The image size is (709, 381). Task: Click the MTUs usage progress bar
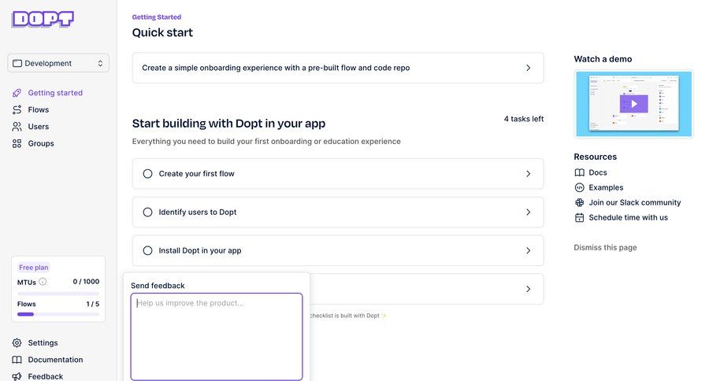pos(58,294)
